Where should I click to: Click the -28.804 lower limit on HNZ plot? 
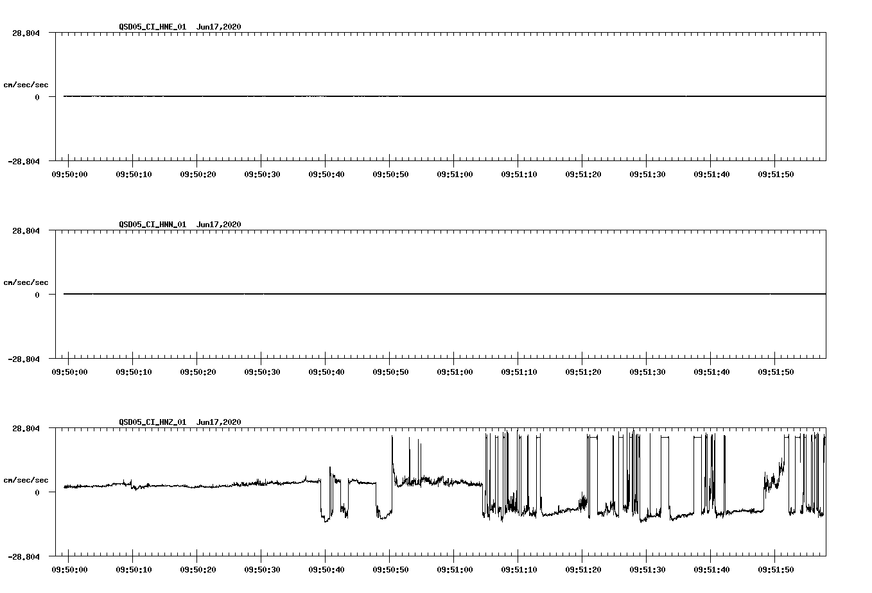pyautogui.click(x=24, y=556)
